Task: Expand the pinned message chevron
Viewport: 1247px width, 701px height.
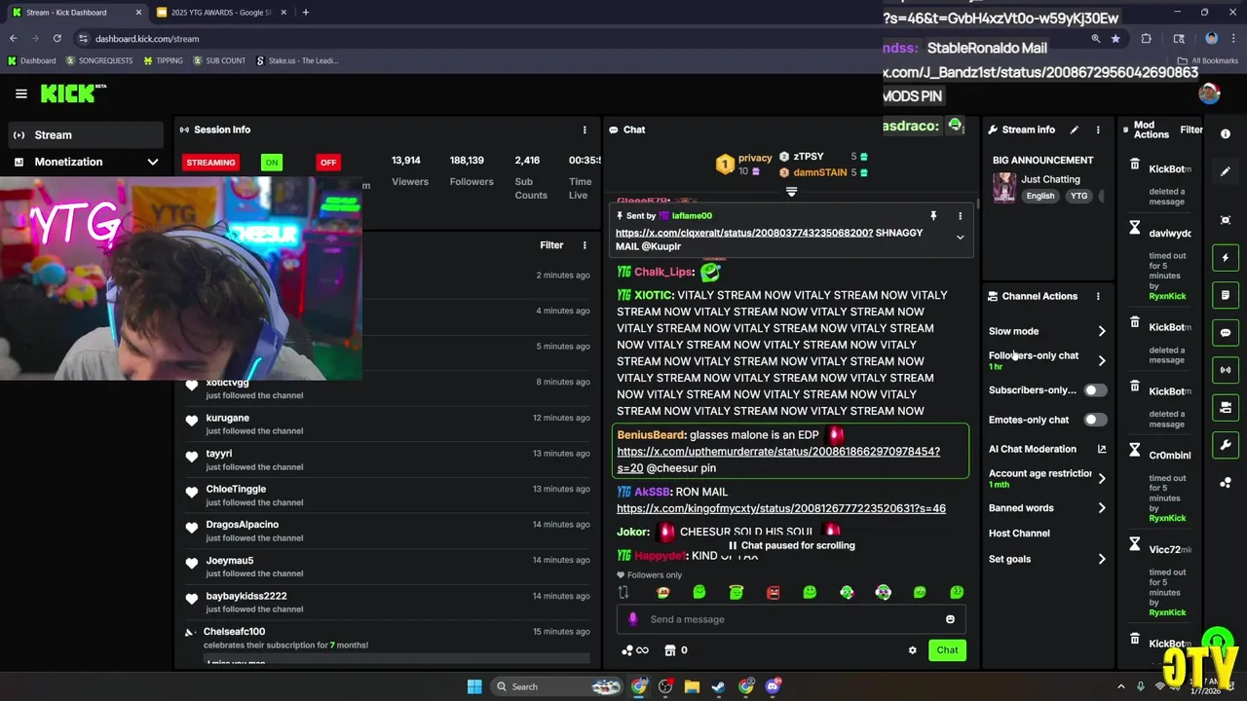Action: pos(960,238)
